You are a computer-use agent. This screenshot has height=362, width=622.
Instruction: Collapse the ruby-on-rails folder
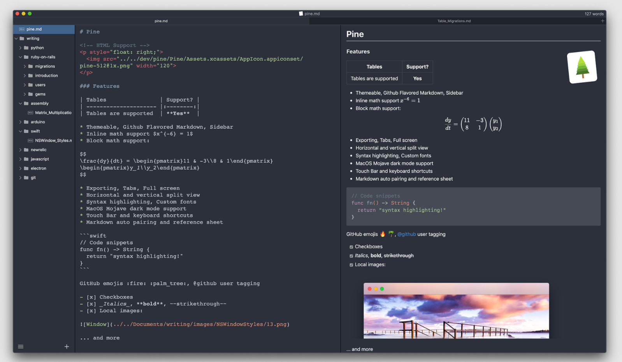(20, 57)
